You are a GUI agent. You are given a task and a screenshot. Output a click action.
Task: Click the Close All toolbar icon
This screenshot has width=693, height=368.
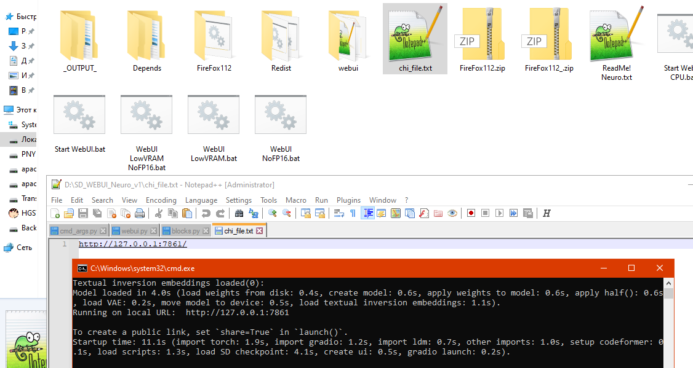point(126,214)
